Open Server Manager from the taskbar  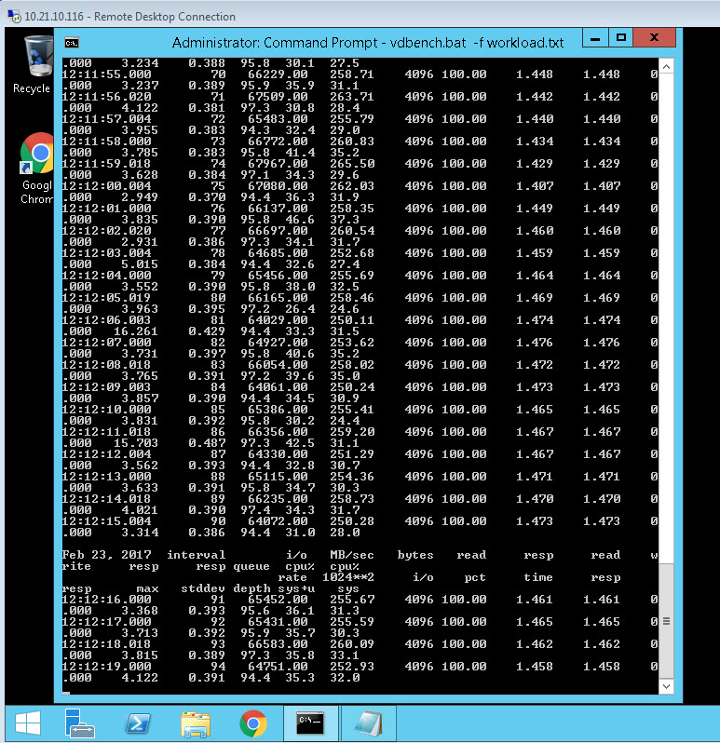tap(79, 723)
